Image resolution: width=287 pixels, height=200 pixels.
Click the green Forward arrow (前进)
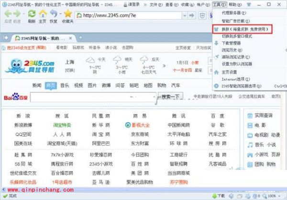coord(17,14)
